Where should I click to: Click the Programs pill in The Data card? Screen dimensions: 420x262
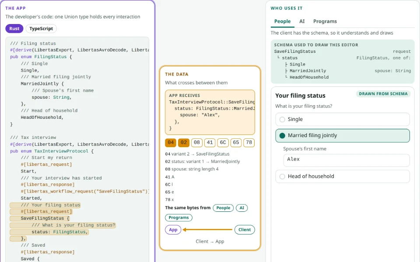(x=178, y=217)
